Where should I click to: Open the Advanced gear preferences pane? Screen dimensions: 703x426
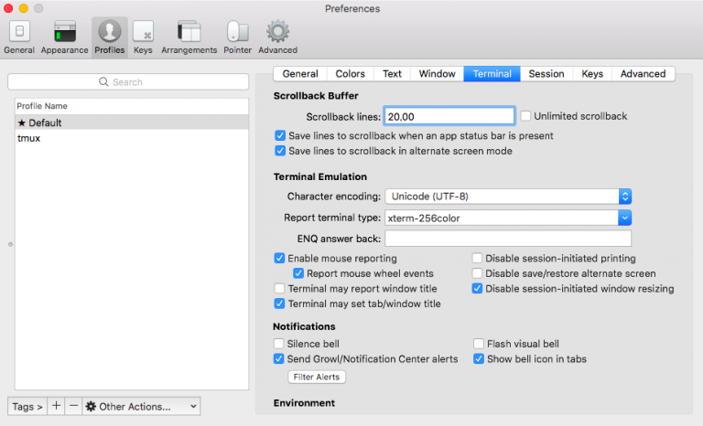277,37
